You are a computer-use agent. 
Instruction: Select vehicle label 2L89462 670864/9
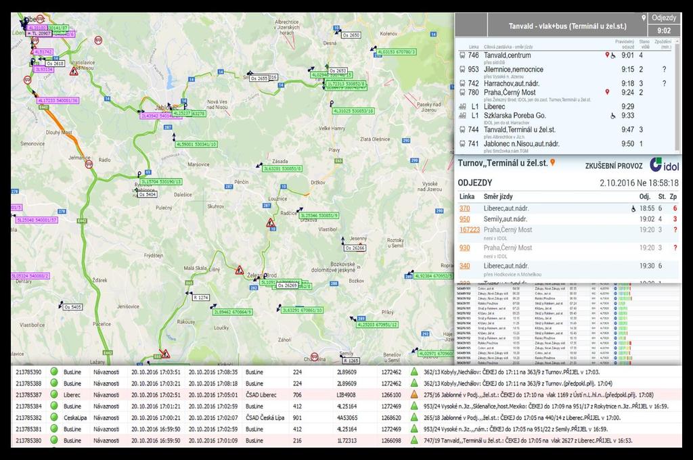click(233, 312)
